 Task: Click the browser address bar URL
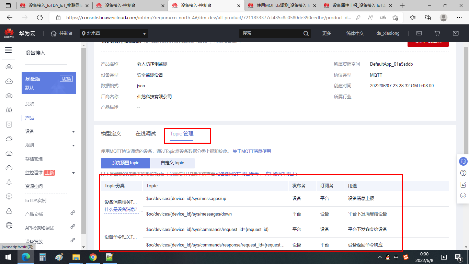tap(209, 18)
